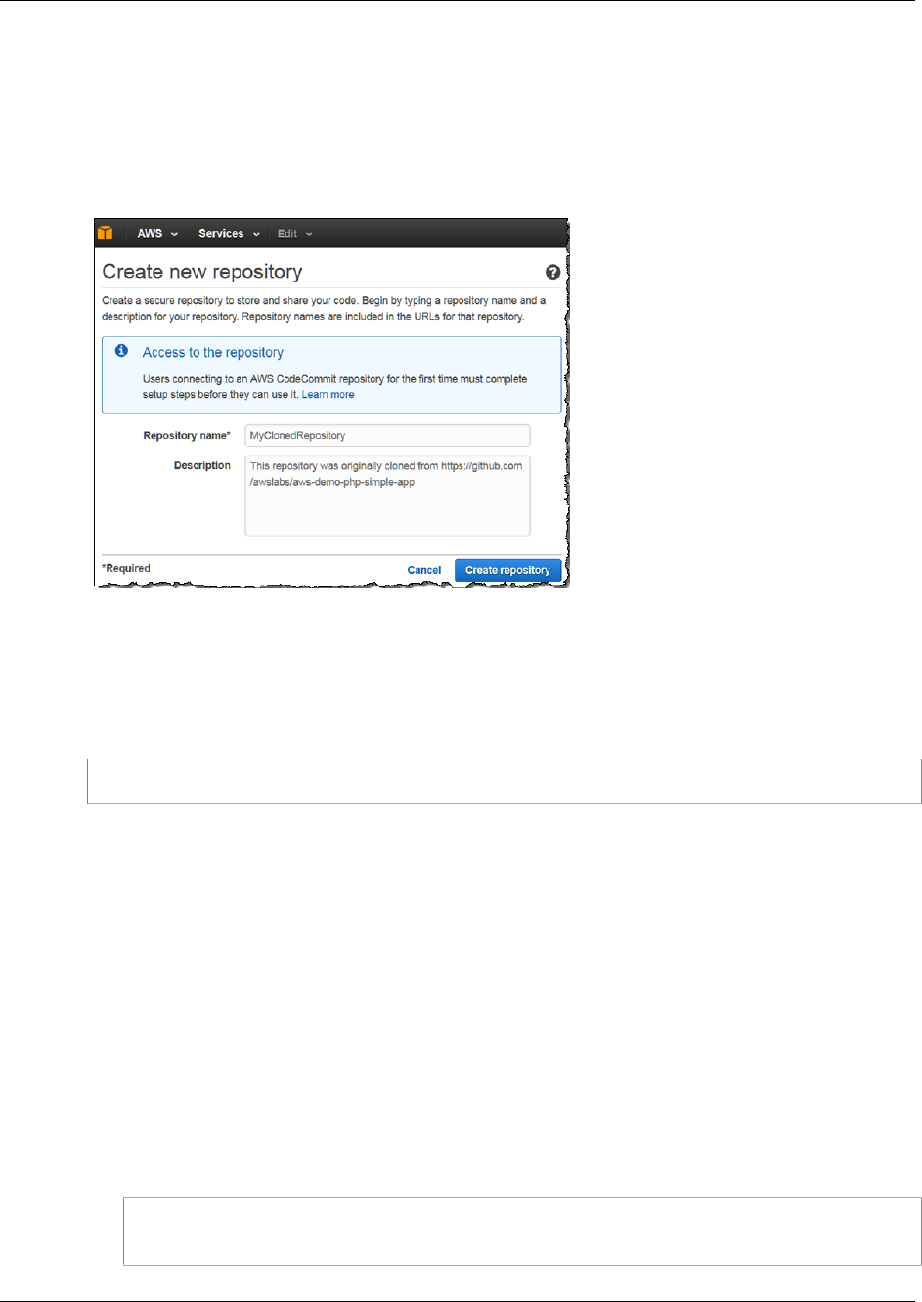This screenshot has height=1302, width=922.
Task: Click the Description text area
Action: point(387,496)
